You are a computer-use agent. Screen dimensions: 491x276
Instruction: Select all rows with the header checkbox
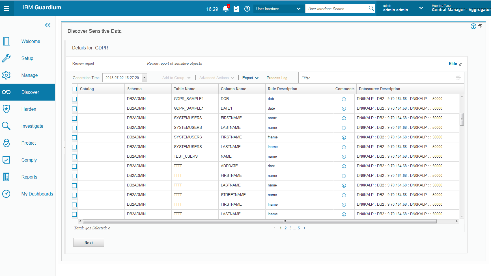pos(74,89)
